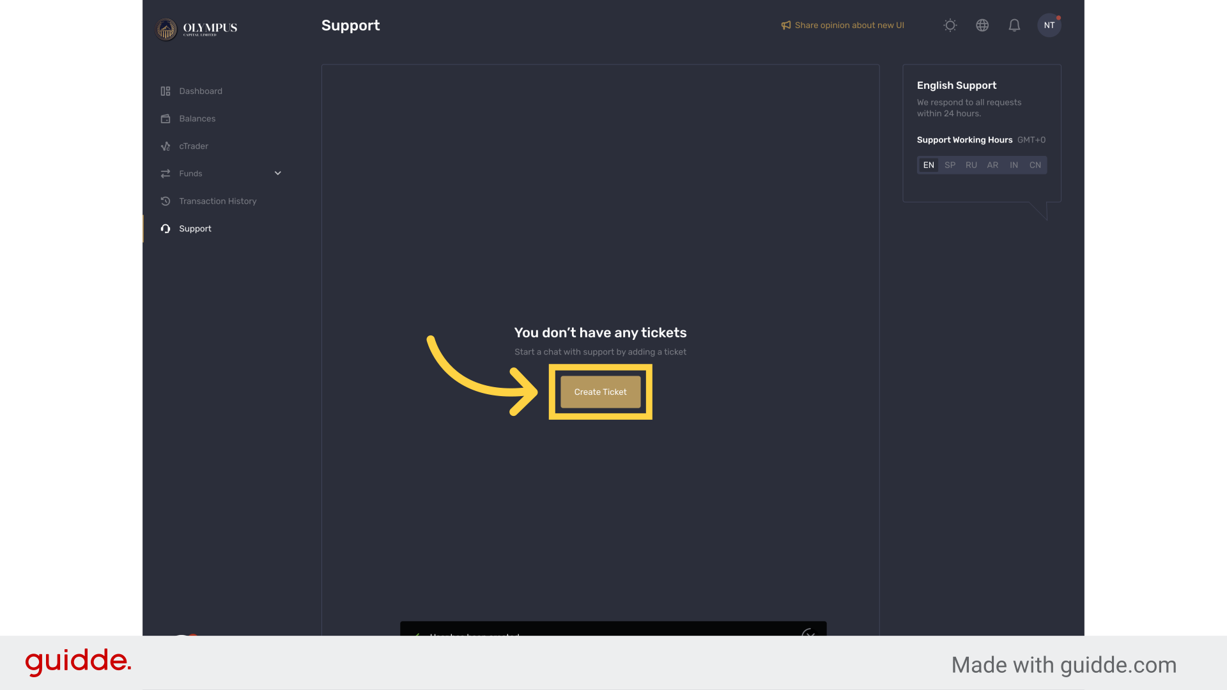Open the language globe icon
Image resolution: width=1227 pixels, height=690 pixels.
tap(982, 26)
